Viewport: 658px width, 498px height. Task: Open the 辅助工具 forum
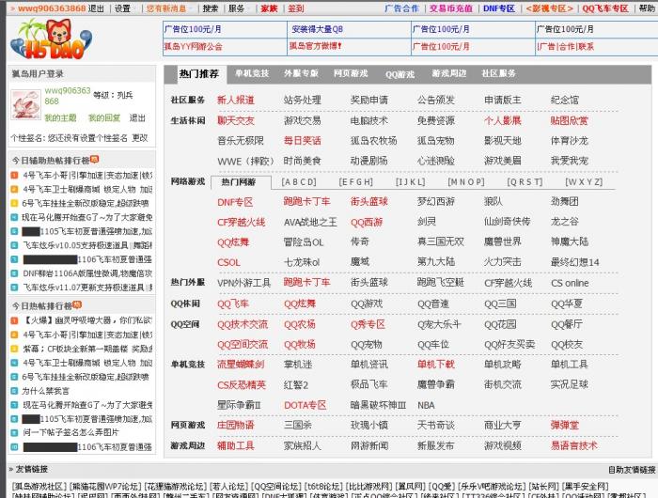pos(235,445)
